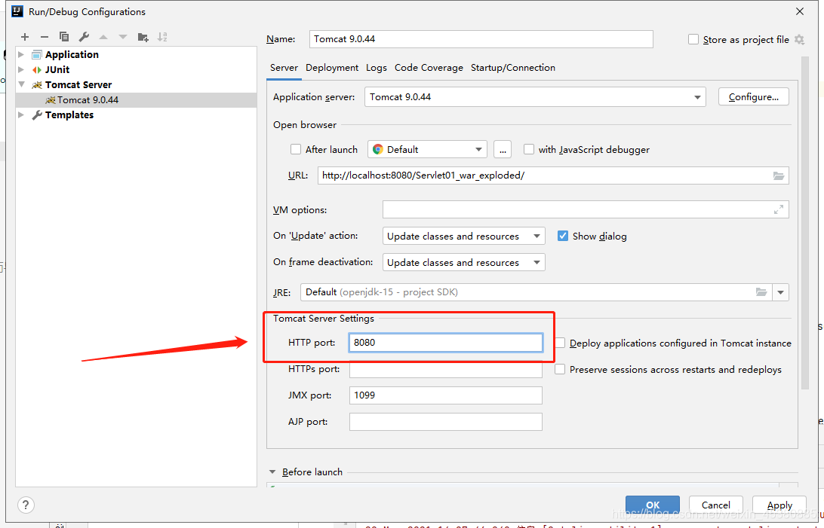Screen dimensions: 824x528
Task: Open gear icon beside Store as project file
Action: 799,39
